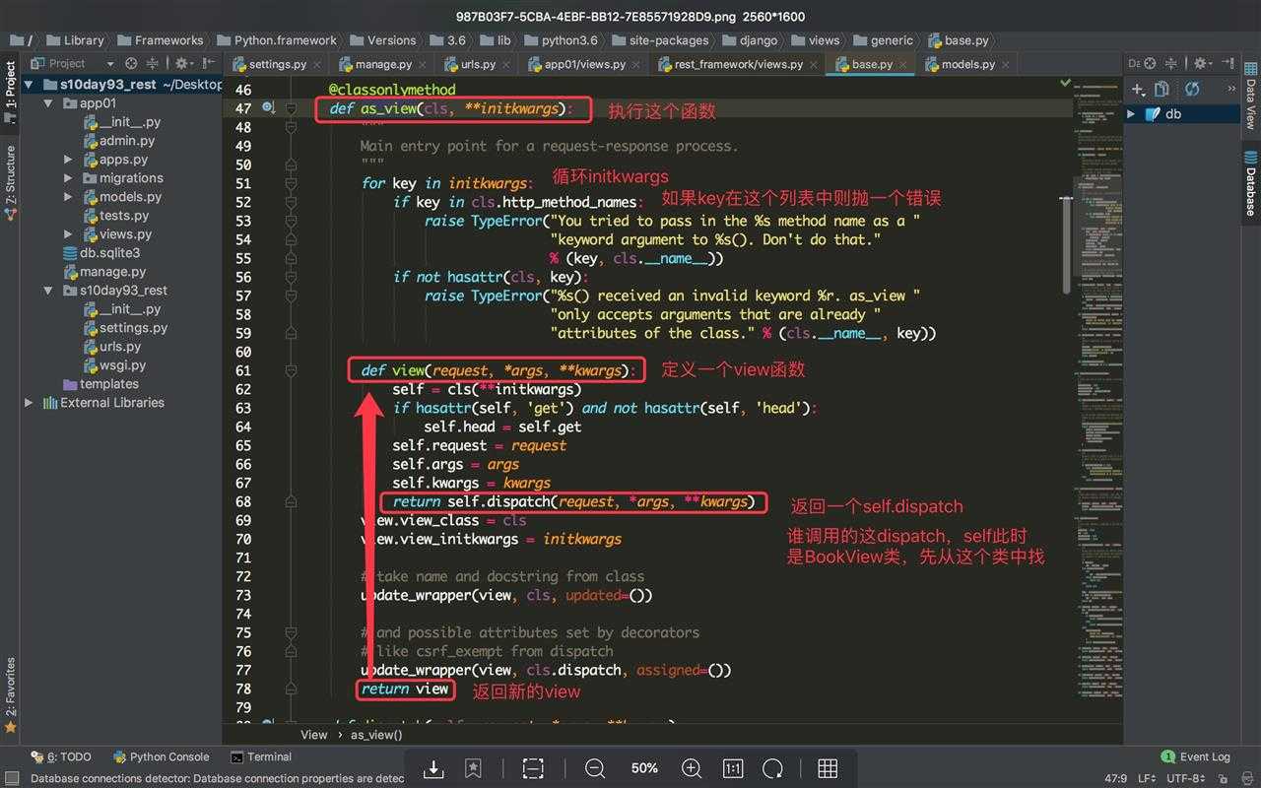The height and width of the screenshot is (788, 1261).
Task: Hide the Database panel with the hide icon
Action: (x=1228, y=63)
